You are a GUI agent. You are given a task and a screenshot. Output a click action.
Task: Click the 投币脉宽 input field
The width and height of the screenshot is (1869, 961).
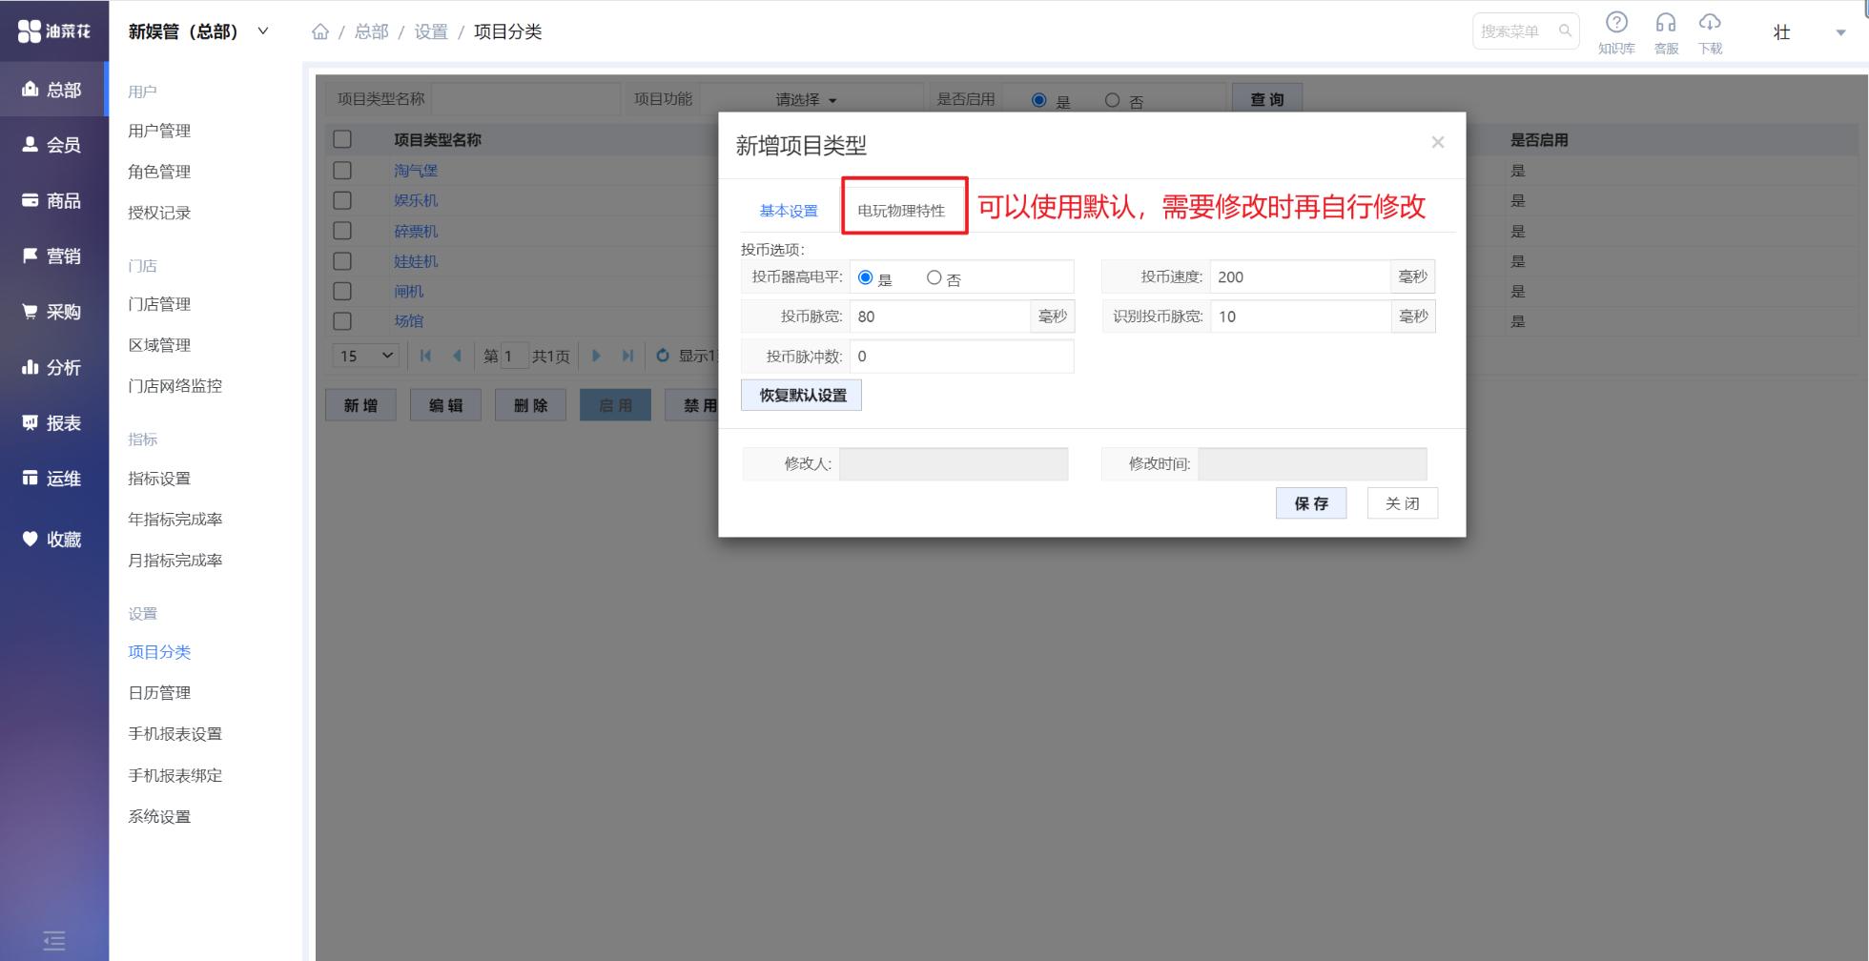click(x=939, y=317)
